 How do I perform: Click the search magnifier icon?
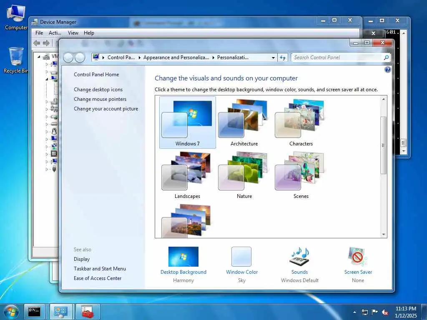tap(386, 57)
